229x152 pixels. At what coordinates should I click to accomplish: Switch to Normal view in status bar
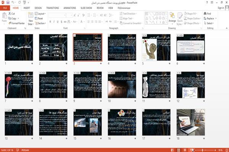point(173,150)
